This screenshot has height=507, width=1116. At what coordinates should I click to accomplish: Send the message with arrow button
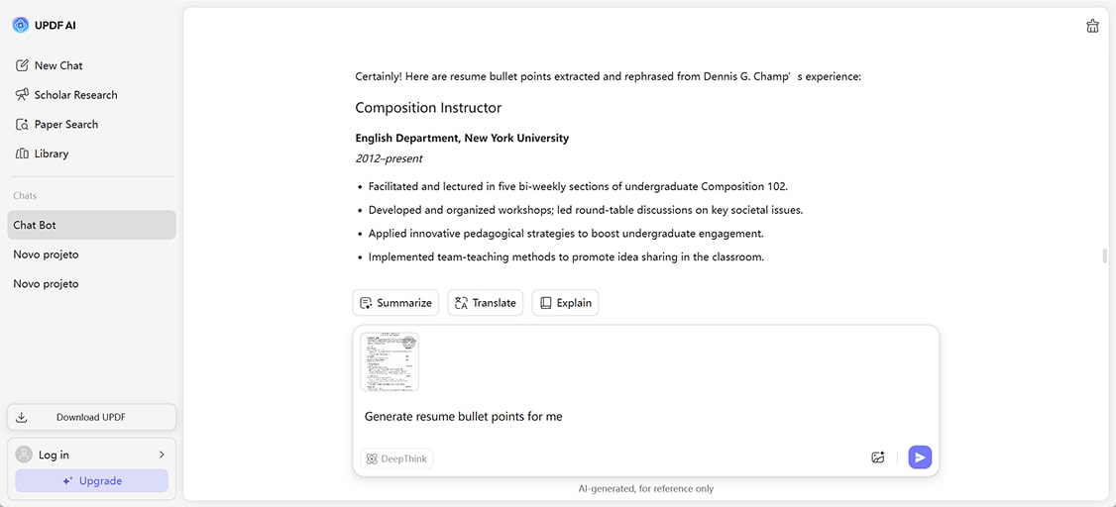coord(920,457)
